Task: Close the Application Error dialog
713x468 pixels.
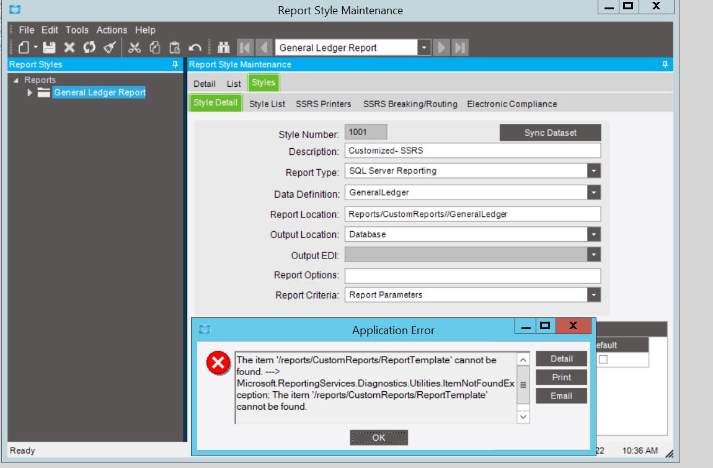Action: [x=573, y=325]
